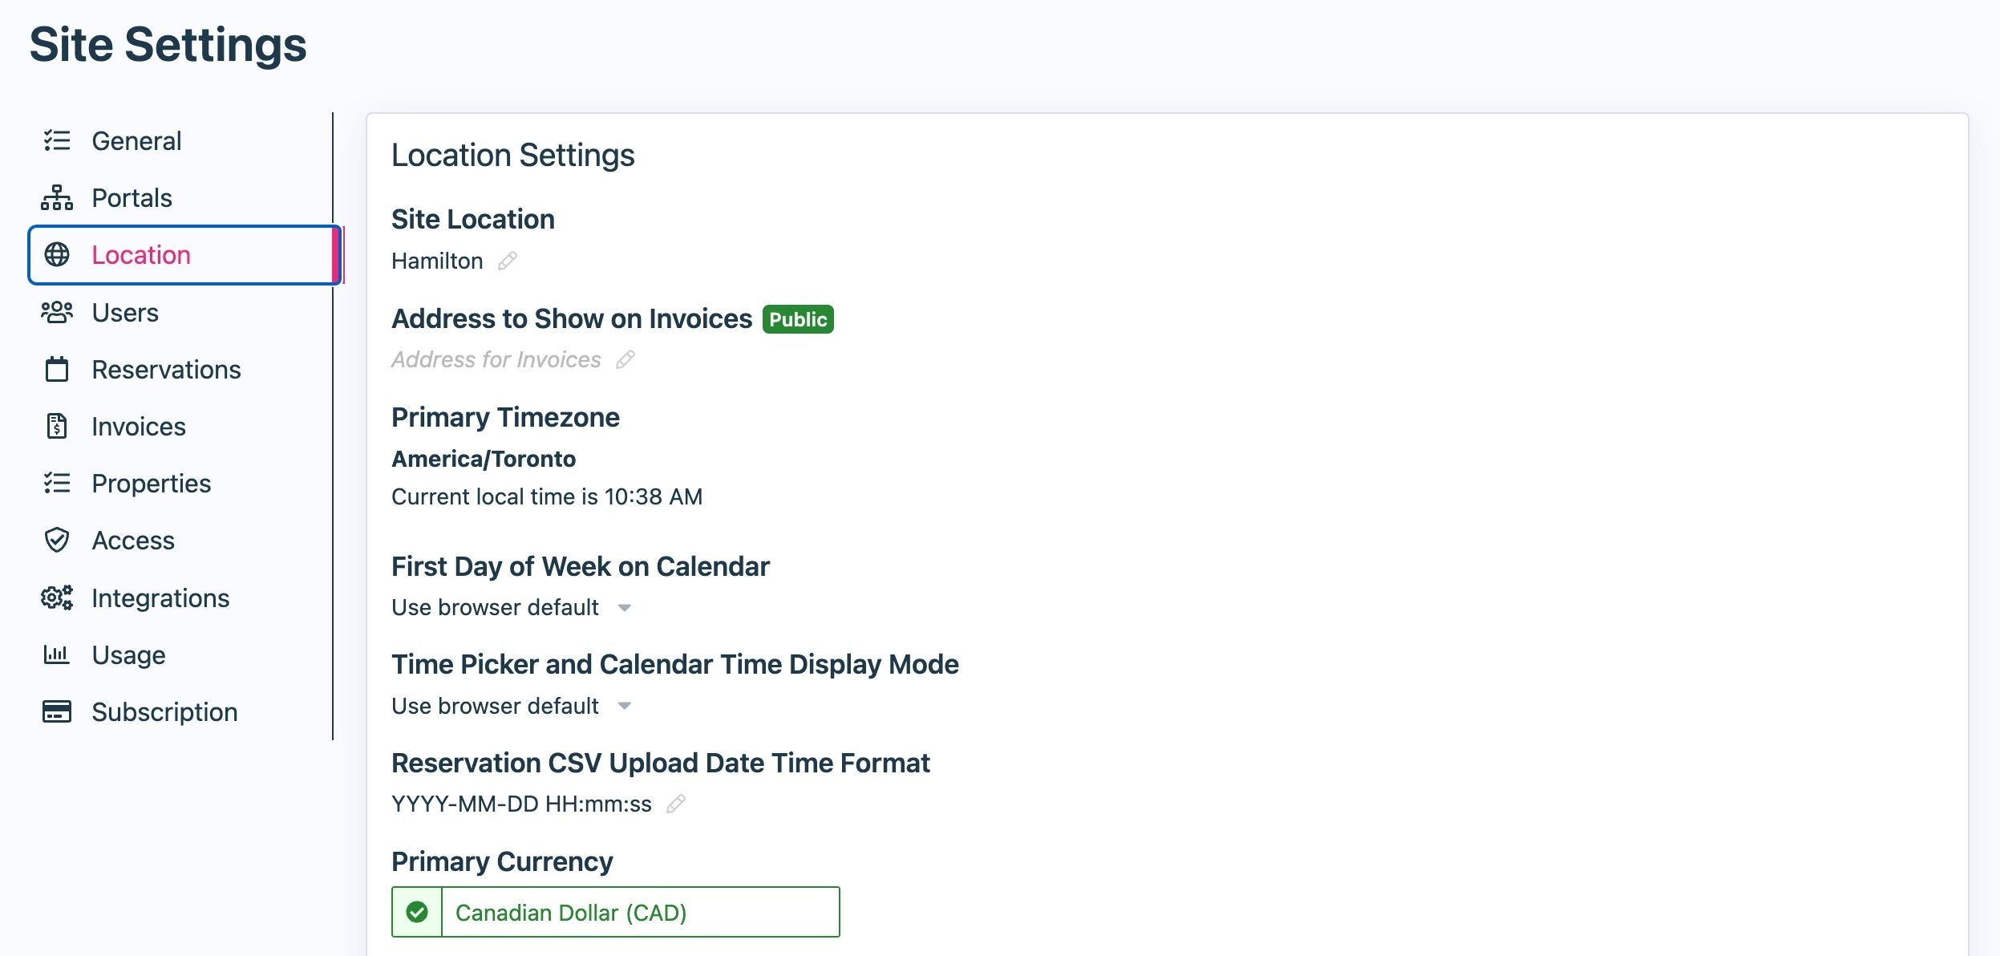Click the America/Toronto timezone text

[x=483, y=458]
